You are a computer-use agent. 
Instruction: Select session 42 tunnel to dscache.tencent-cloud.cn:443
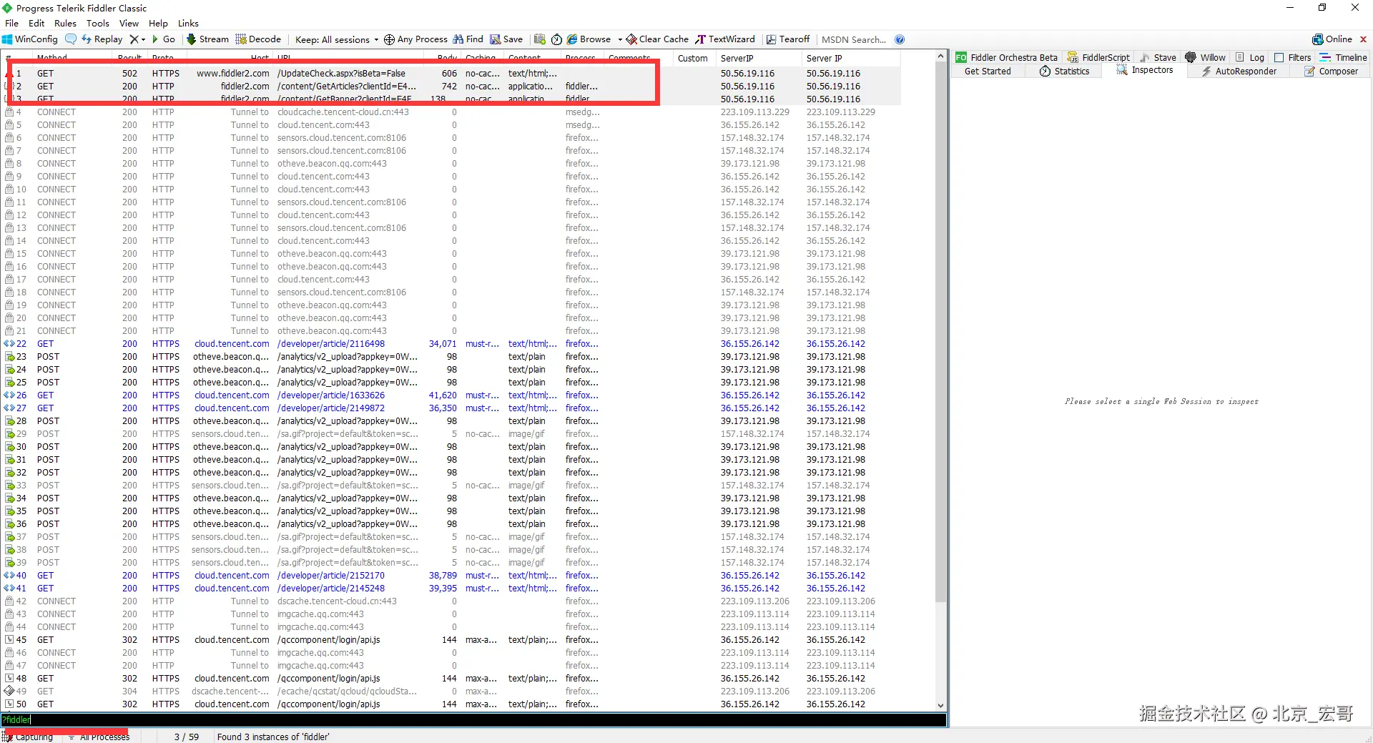click(451, 601)
